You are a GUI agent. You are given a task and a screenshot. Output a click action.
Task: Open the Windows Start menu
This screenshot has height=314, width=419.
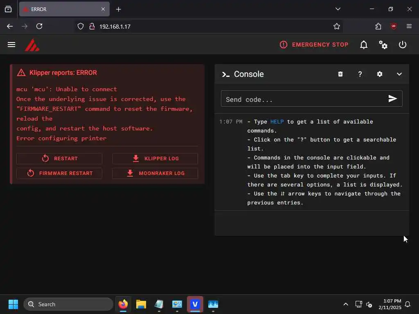tap(13, 304)
